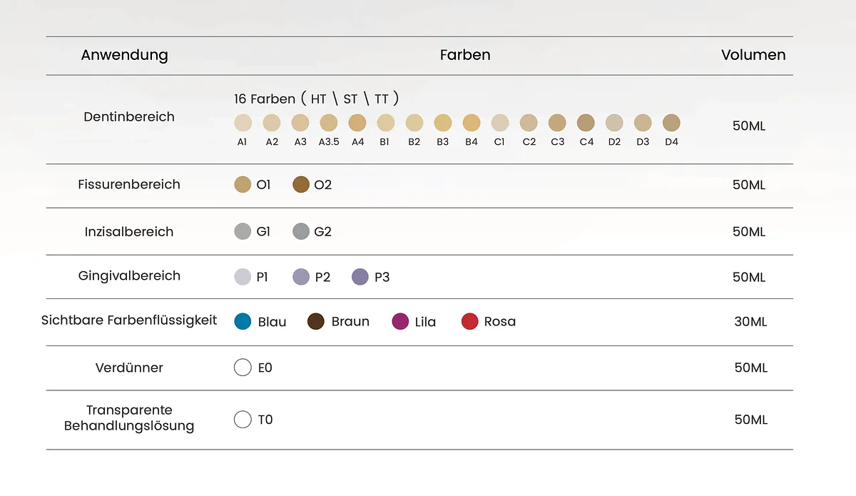Viewport: 856px width, 496px height.
Task: Click the Dentinbereich row label
Action: (129, 117)
